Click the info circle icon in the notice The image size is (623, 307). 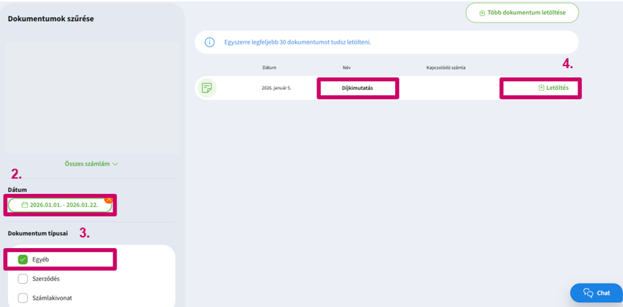(209, 42)
